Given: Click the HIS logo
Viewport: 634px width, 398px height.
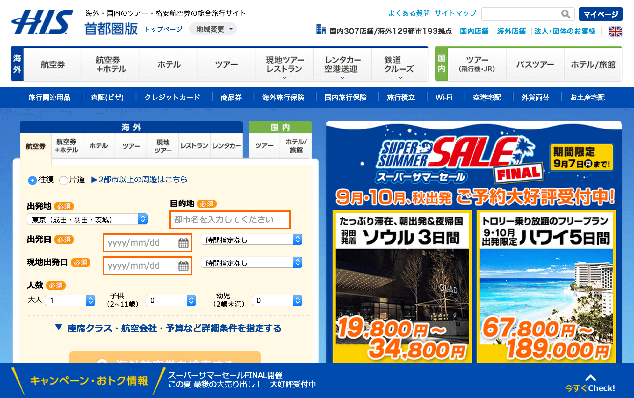Looking at the screenshot, I should click(42, 22).
